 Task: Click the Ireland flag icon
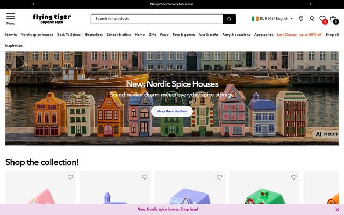coord(255,19)
